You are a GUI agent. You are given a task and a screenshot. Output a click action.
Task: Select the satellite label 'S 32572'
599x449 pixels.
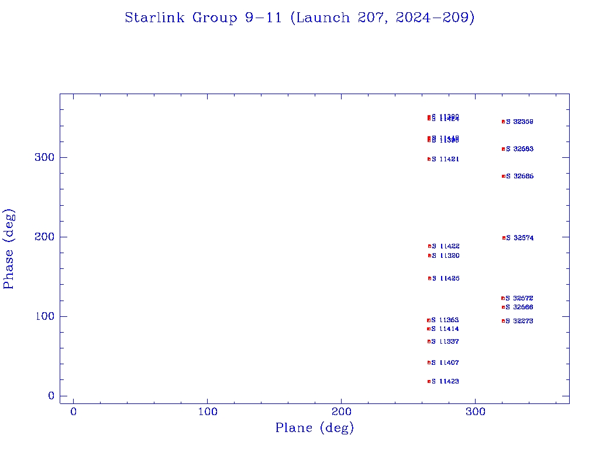tap(519, 298)
